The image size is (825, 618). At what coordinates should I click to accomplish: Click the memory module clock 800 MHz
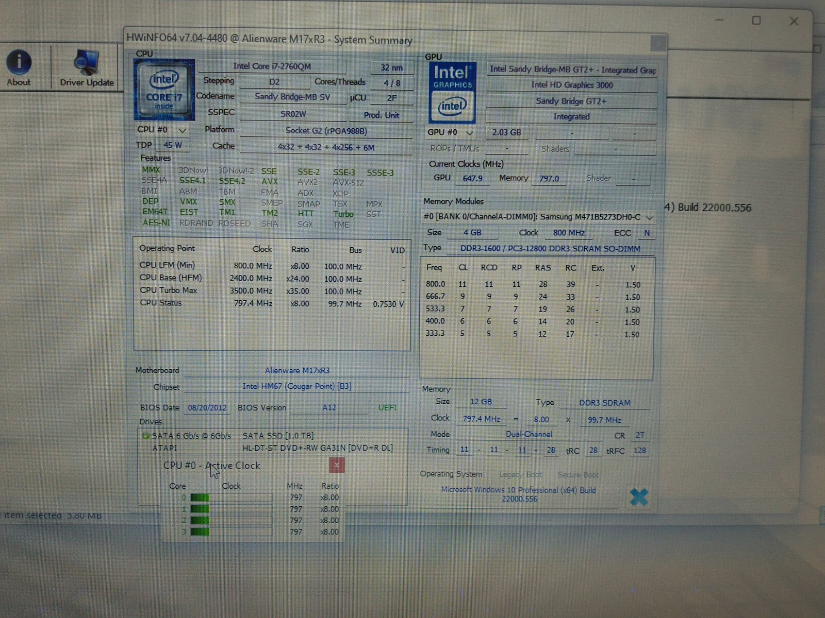(x=569, y=233)
